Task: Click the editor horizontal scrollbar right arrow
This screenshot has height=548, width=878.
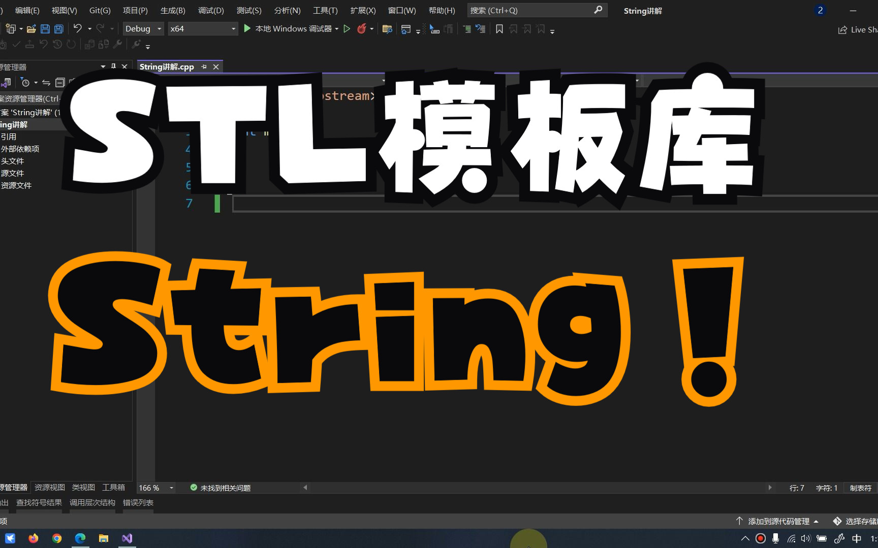Action: click(x=770, y=488)
